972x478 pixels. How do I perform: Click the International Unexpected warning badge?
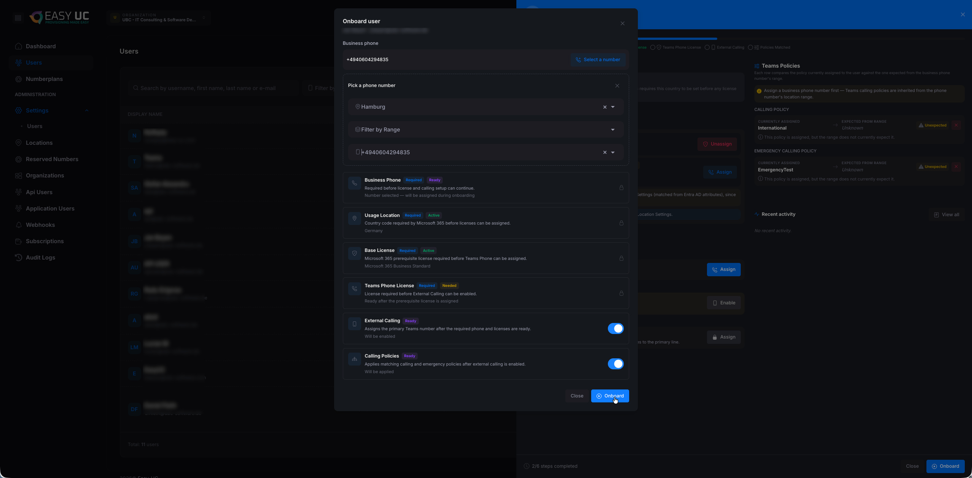tap(932, 125)
